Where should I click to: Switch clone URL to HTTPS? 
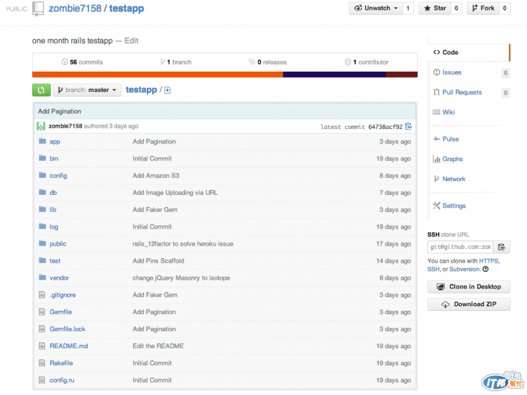tap(489, 261)
